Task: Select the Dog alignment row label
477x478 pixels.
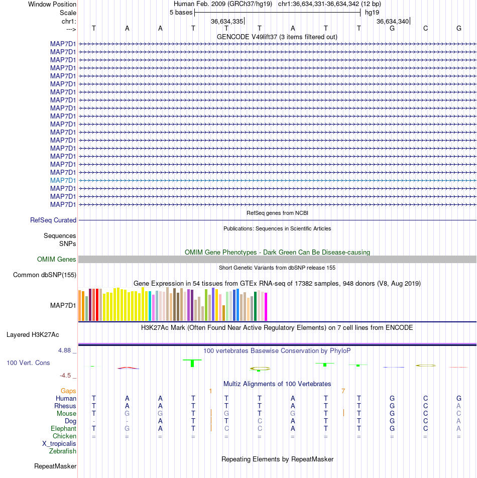Action: [70, 421]
